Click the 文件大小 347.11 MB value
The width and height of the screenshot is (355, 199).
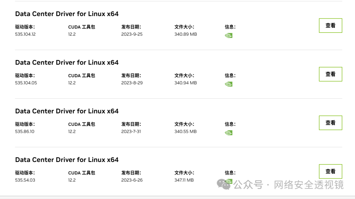[184, 180]
